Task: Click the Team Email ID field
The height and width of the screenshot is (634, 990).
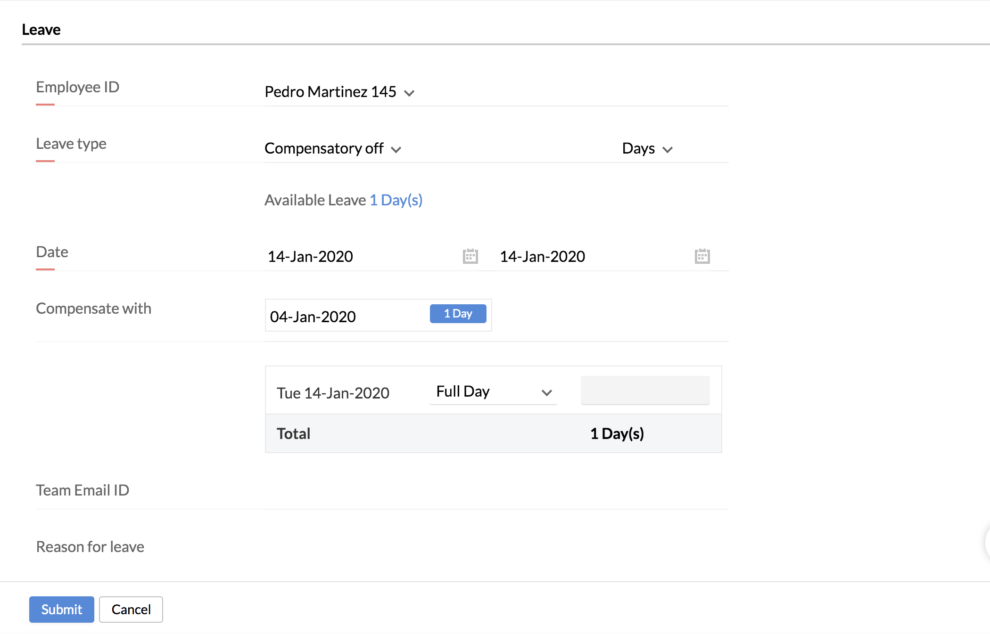Action: (495, 490)
